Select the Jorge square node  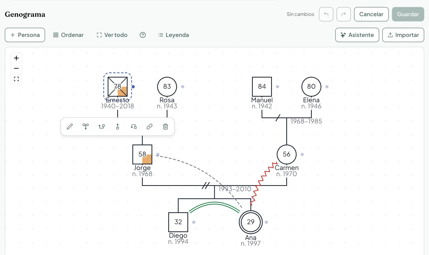coord(142,154)
